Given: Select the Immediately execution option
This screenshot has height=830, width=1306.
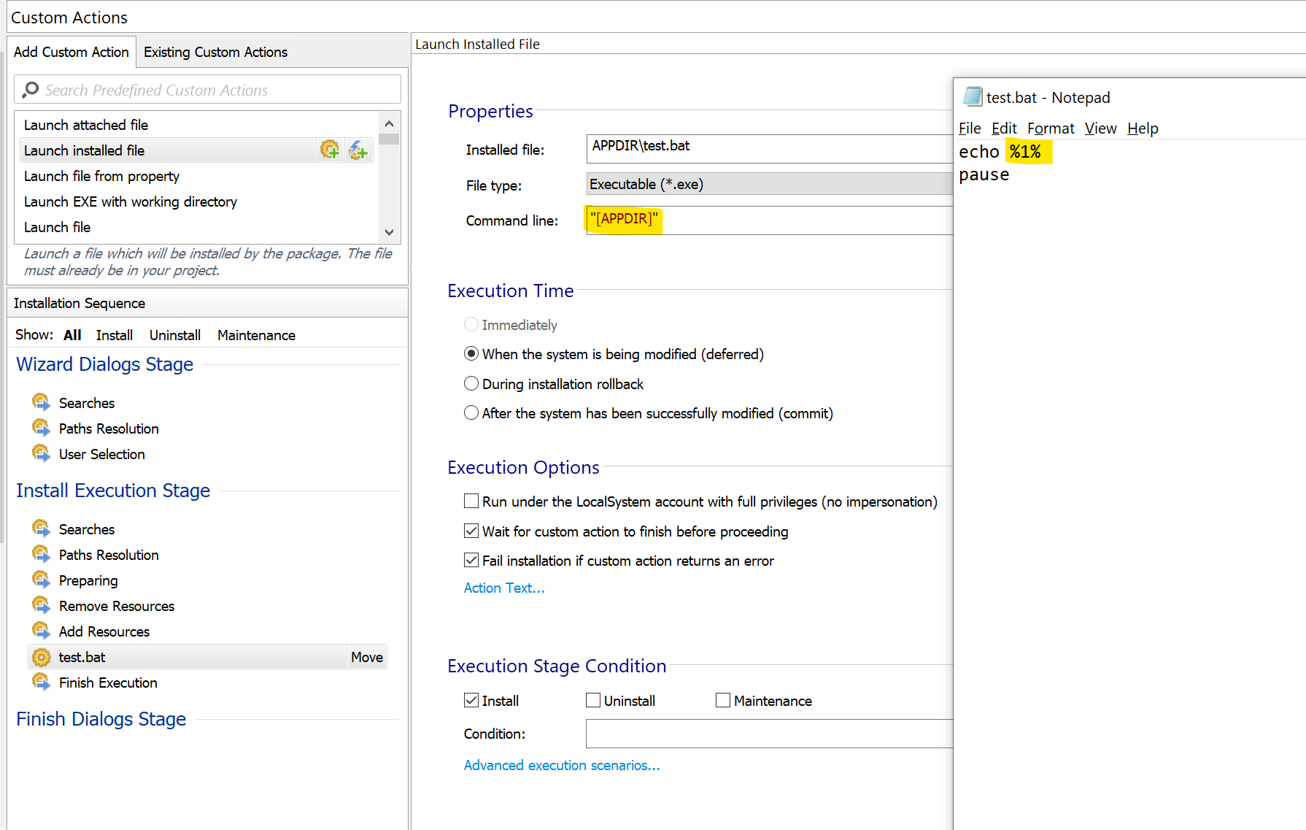Looking at the screenshot, I should [x=471, y=324].
